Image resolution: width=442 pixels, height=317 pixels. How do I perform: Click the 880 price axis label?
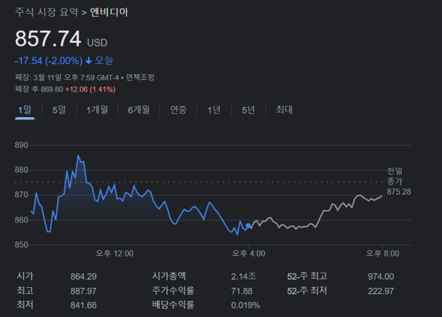pos(21,170)
